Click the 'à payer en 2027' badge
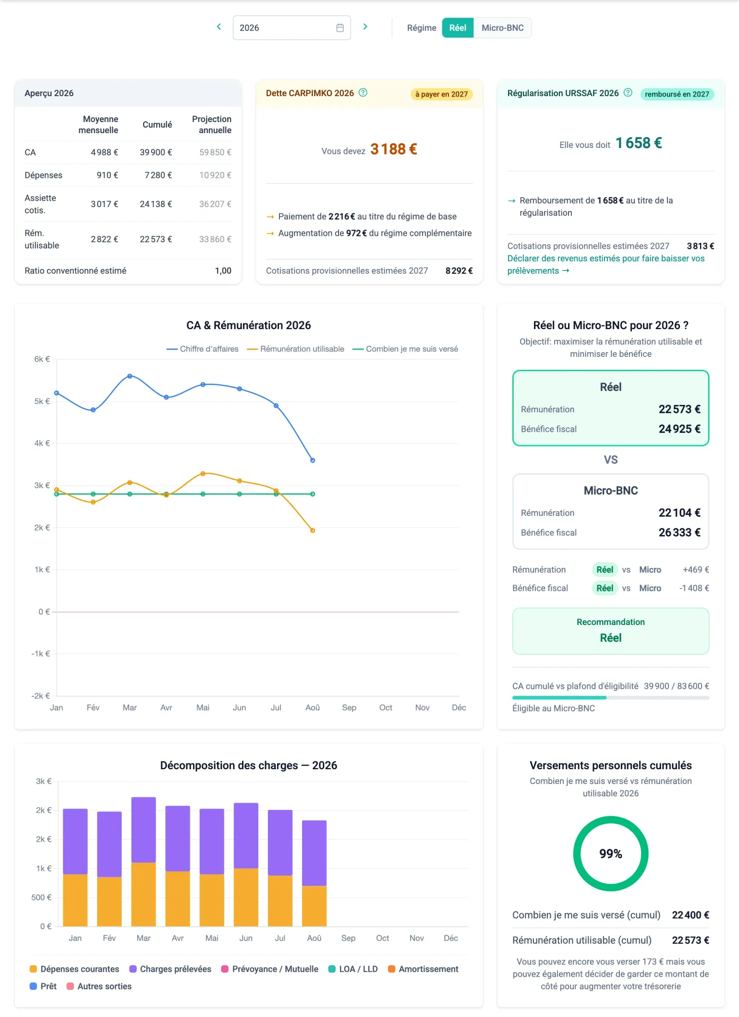739x1017 pixels. coord(442,94)
